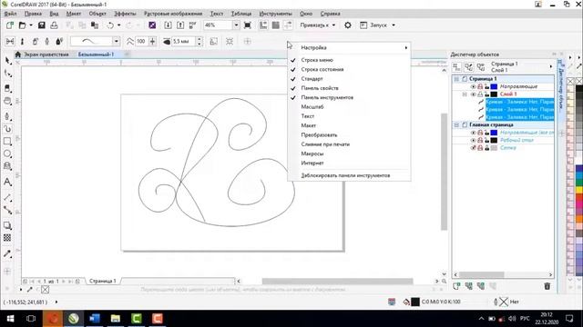Choose Preset mode on property bar

10,41
